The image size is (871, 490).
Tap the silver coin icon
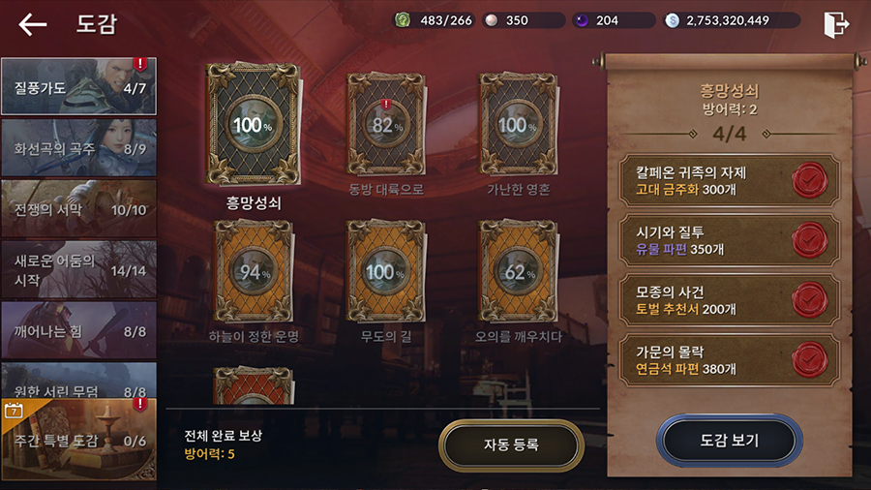673,20
